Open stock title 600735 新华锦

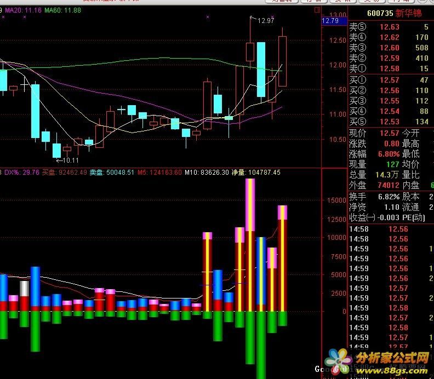(x=394, y=13)
